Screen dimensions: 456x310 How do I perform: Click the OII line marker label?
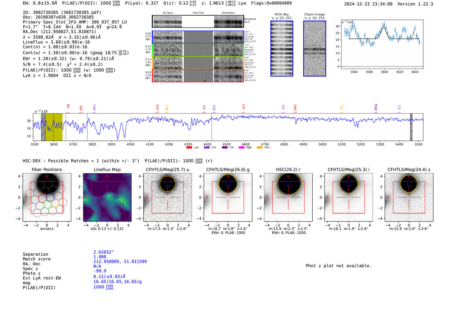pos(283,107)
